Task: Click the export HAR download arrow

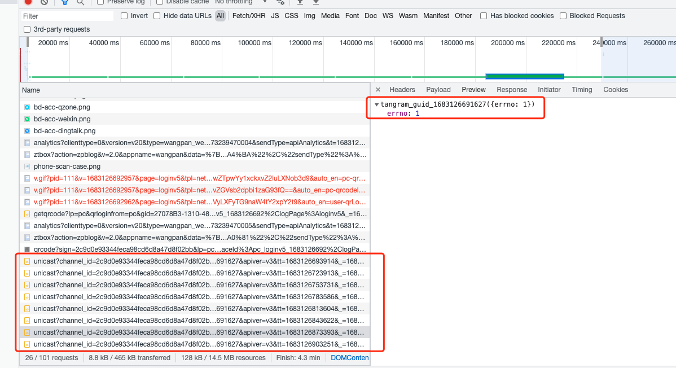Action: pos(316,2)
